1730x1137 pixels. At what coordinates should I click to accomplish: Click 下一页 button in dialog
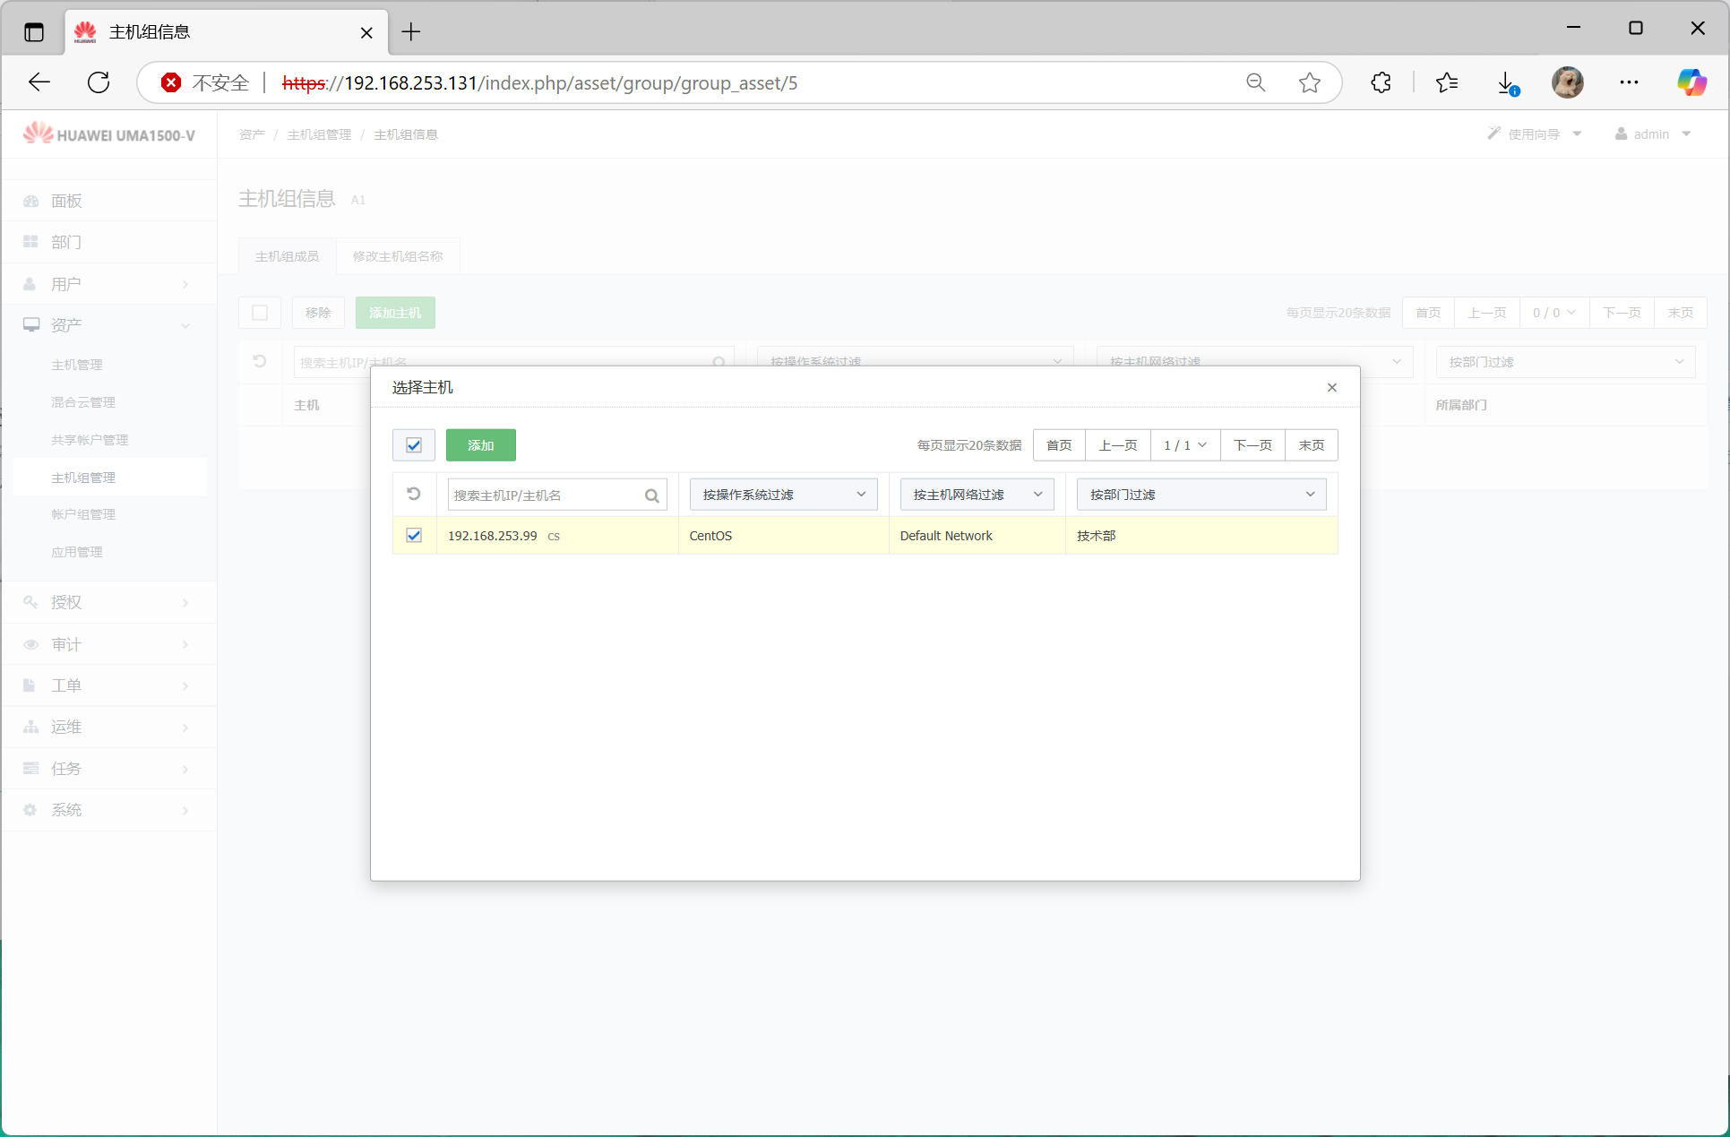(1252, 445)
